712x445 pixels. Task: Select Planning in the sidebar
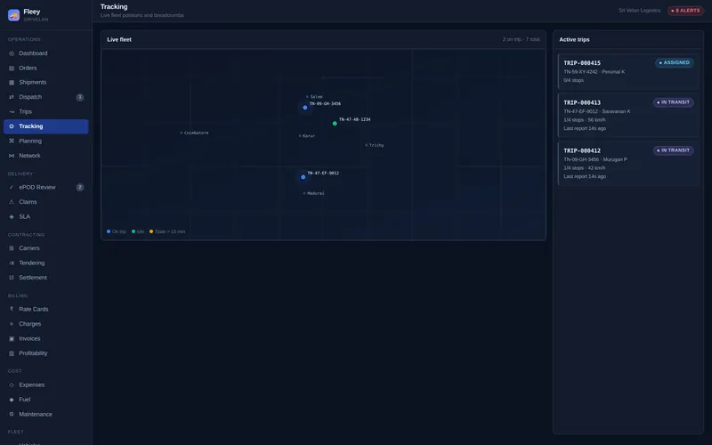pyautogui.click(x=46, y=141)
